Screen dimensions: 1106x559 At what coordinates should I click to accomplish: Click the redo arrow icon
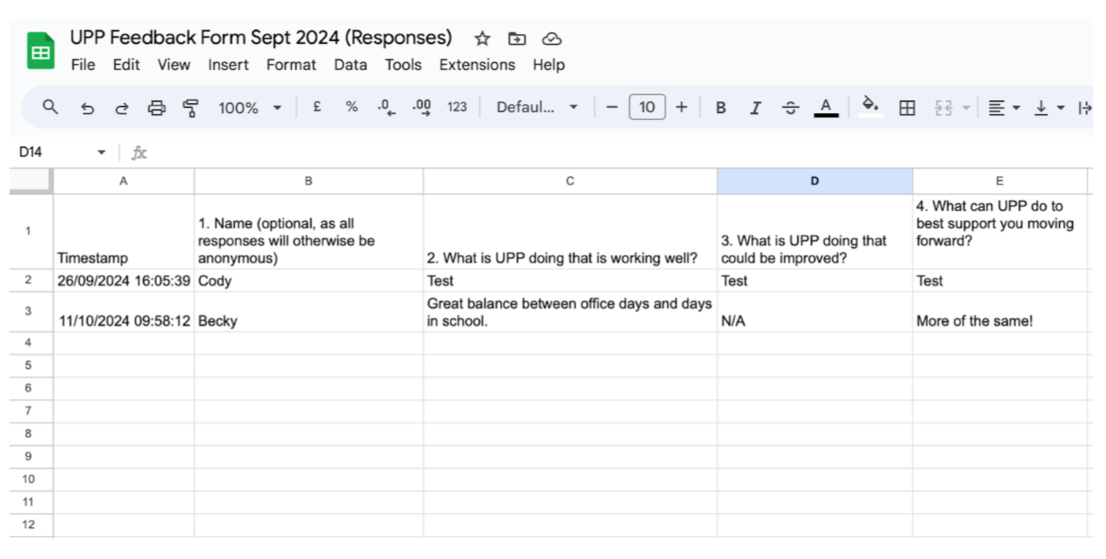[122, 108]
